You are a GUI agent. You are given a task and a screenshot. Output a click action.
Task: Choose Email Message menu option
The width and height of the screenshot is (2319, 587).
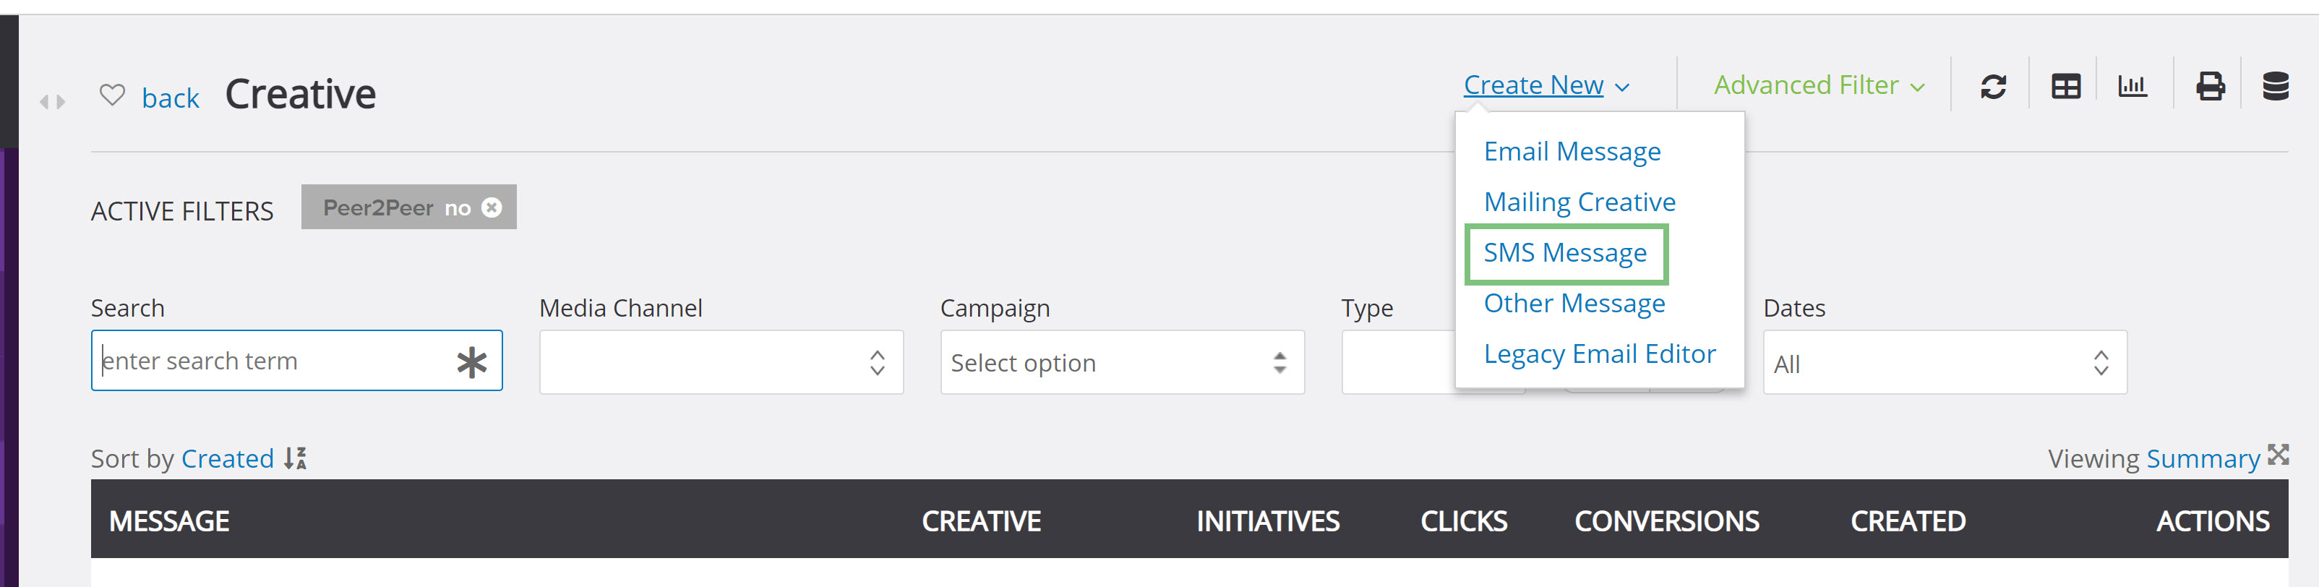[x=1572, y=152]
